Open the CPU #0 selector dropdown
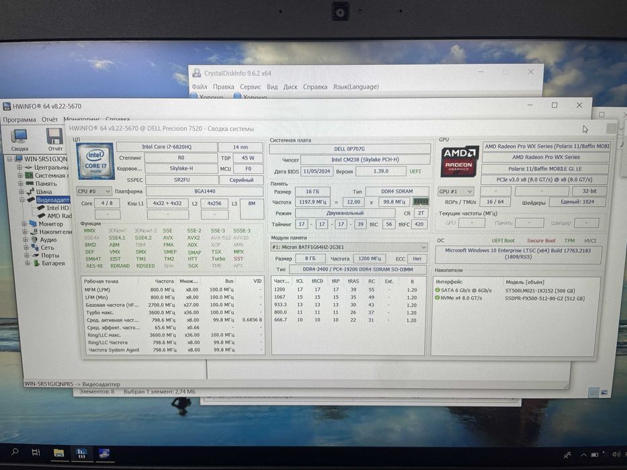The width and height of the screenshot is (627, 470). coord(94,191)
